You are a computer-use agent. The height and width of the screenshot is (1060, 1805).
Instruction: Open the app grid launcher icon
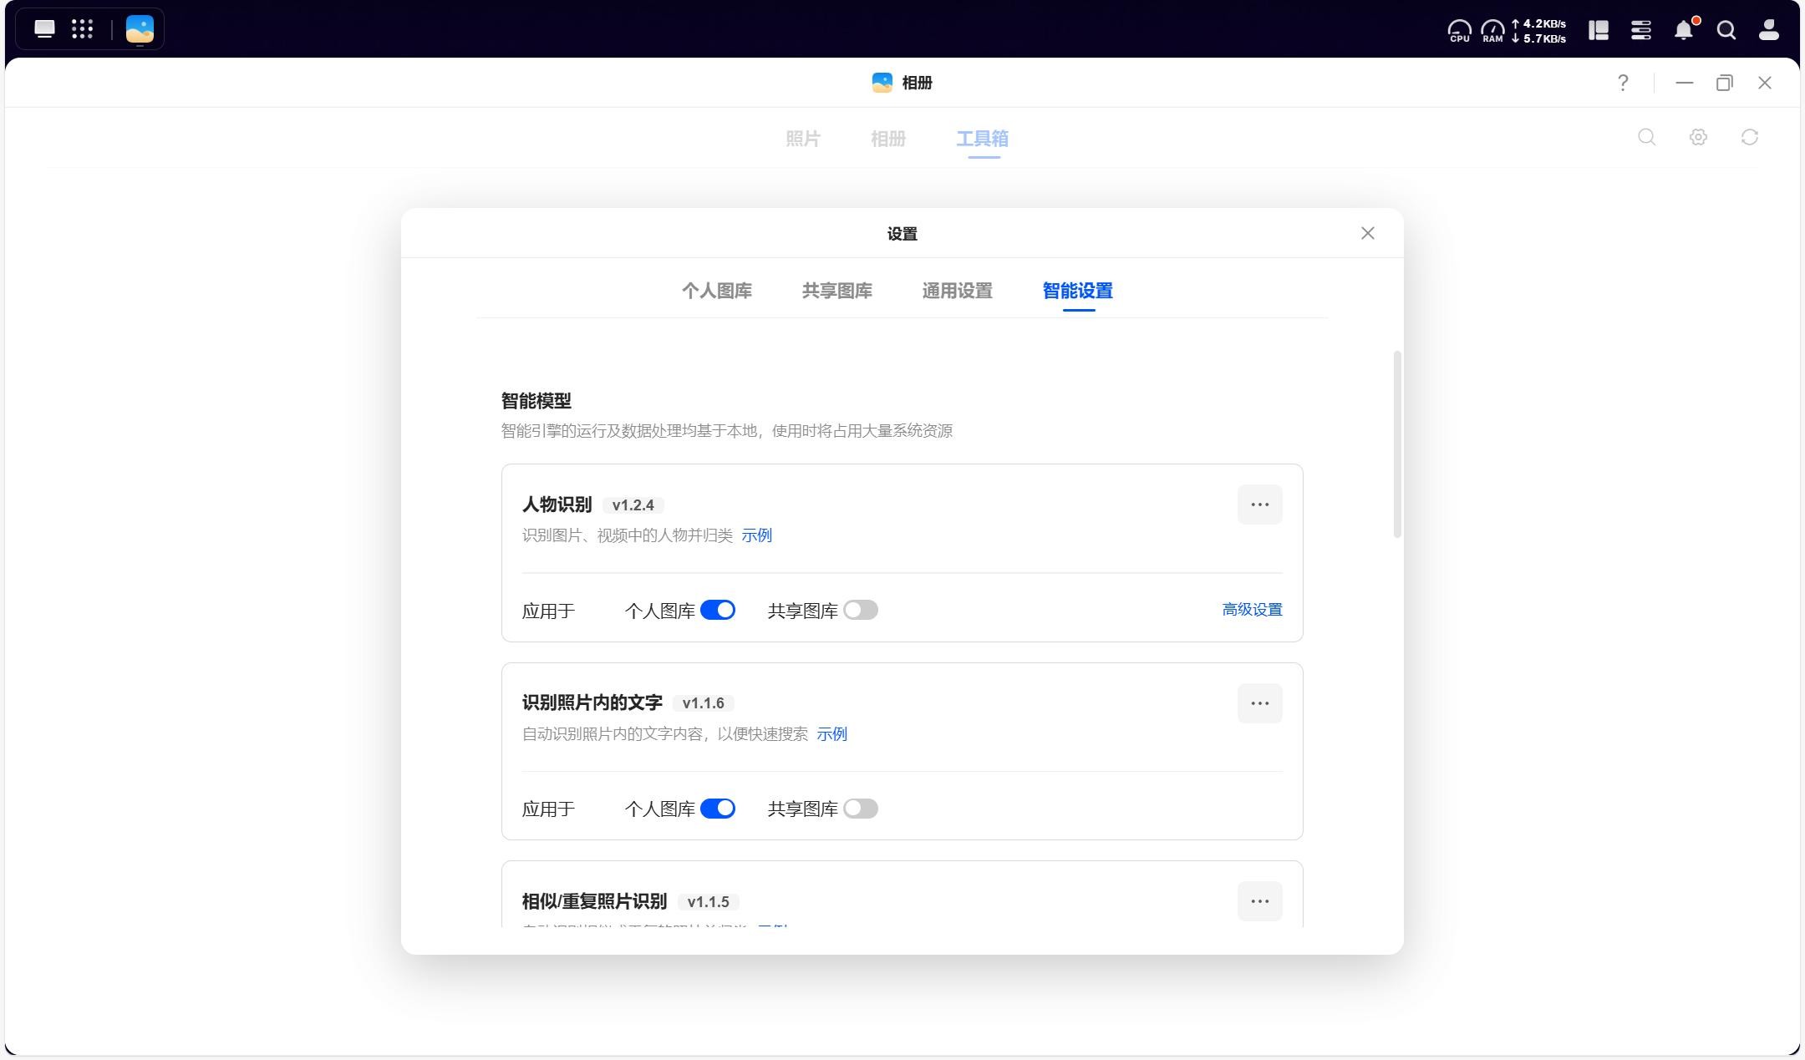point(82,30)
